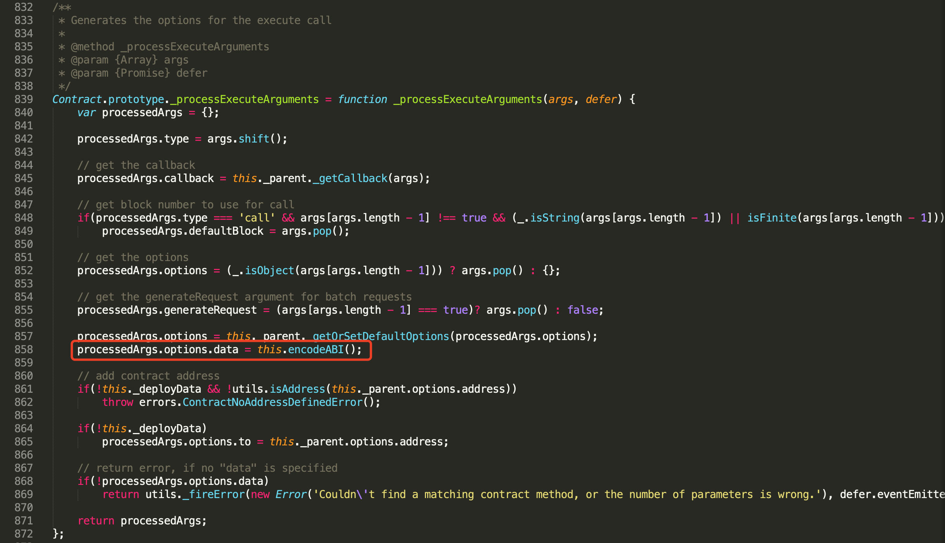Screen dimensions: 945x543
Task: Click the isAddress method call
Action: coord(297,389)
